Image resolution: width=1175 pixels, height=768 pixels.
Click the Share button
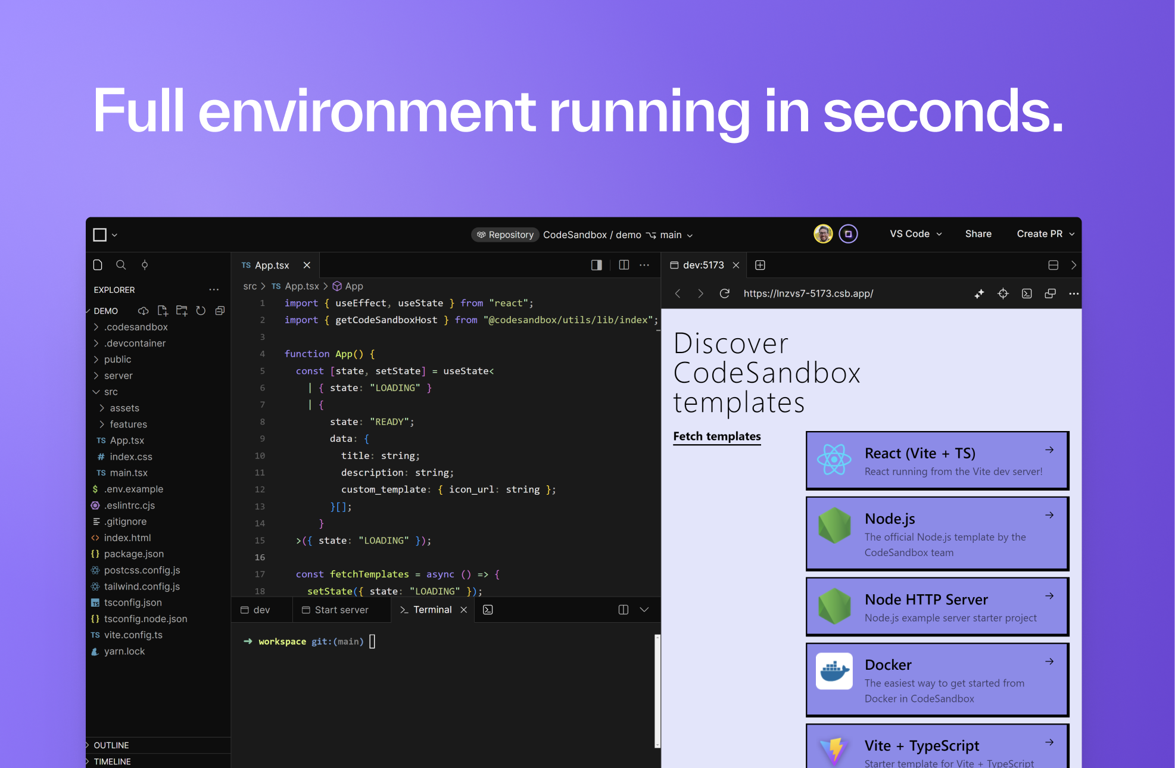[x=978, y=234]
